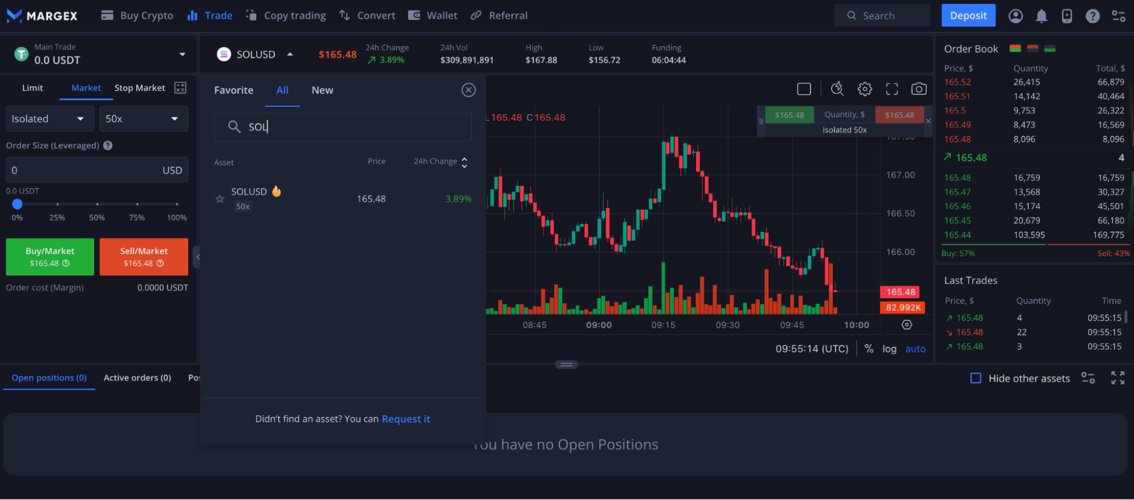Set the order size slider to 50%
Screen dimensions: 1134x500
97,204
